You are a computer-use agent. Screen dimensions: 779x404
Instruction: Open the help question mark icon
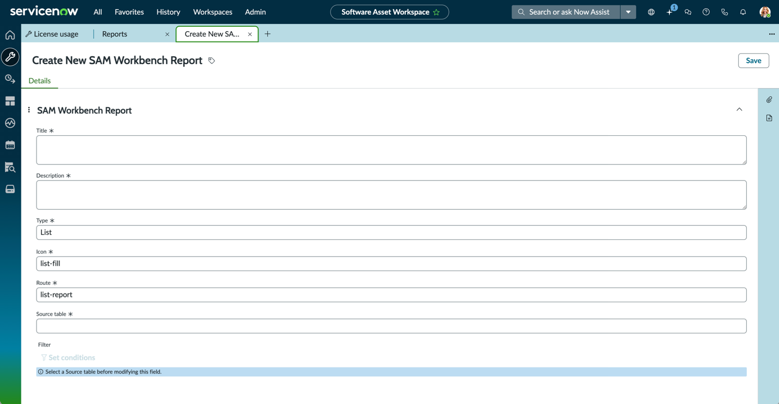706,12
